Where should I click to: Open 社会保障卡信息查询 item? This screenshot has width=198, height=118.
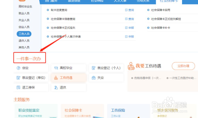point(63,19)
